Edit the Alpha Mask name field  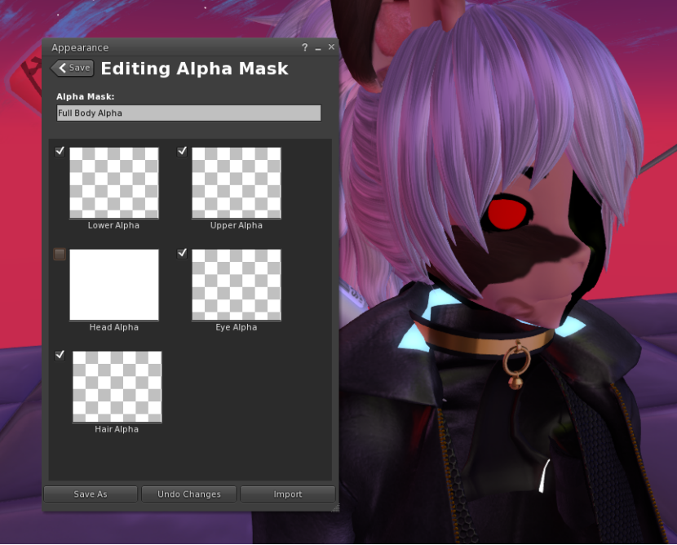[188, 113]
